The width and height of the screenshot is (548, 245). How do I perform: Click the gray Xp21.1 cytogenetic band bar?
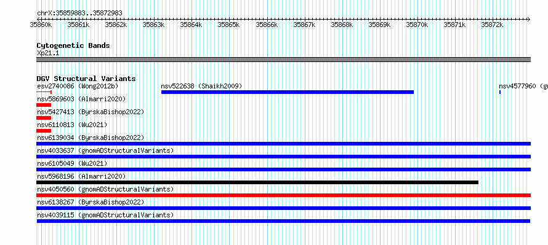(x=283, y=60)
